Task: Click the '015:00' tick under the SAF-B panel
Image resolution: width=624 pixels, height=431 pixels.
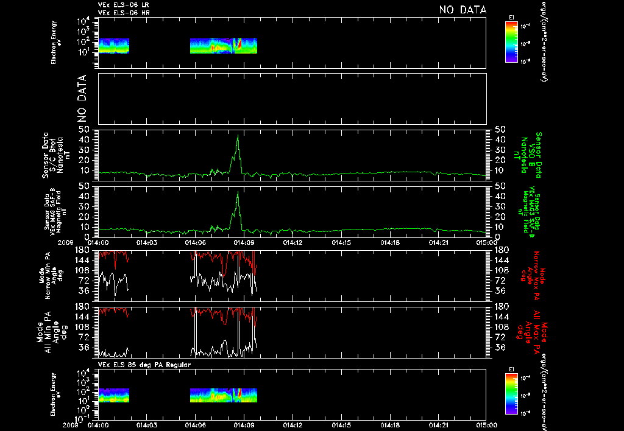Action: tap(486, 242)
